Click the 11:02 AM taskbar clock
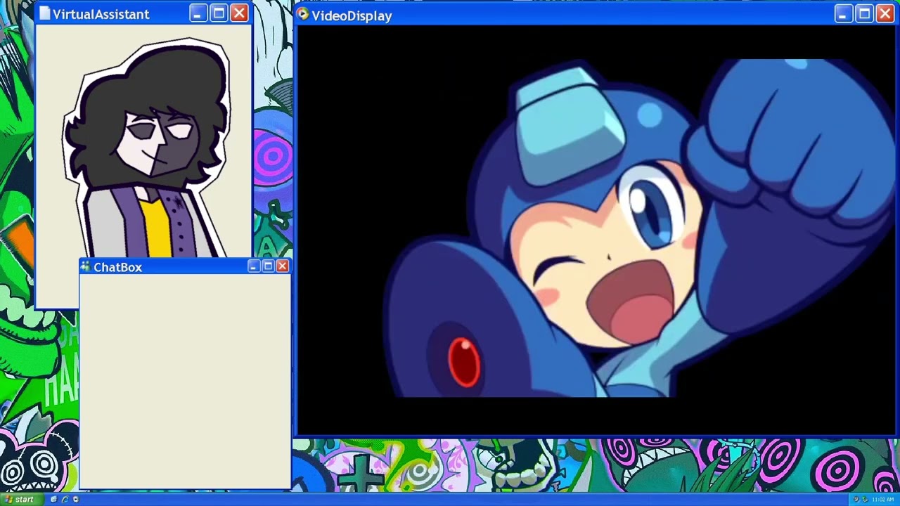Viewport: 900px width, 506px height. coord(883,500)
